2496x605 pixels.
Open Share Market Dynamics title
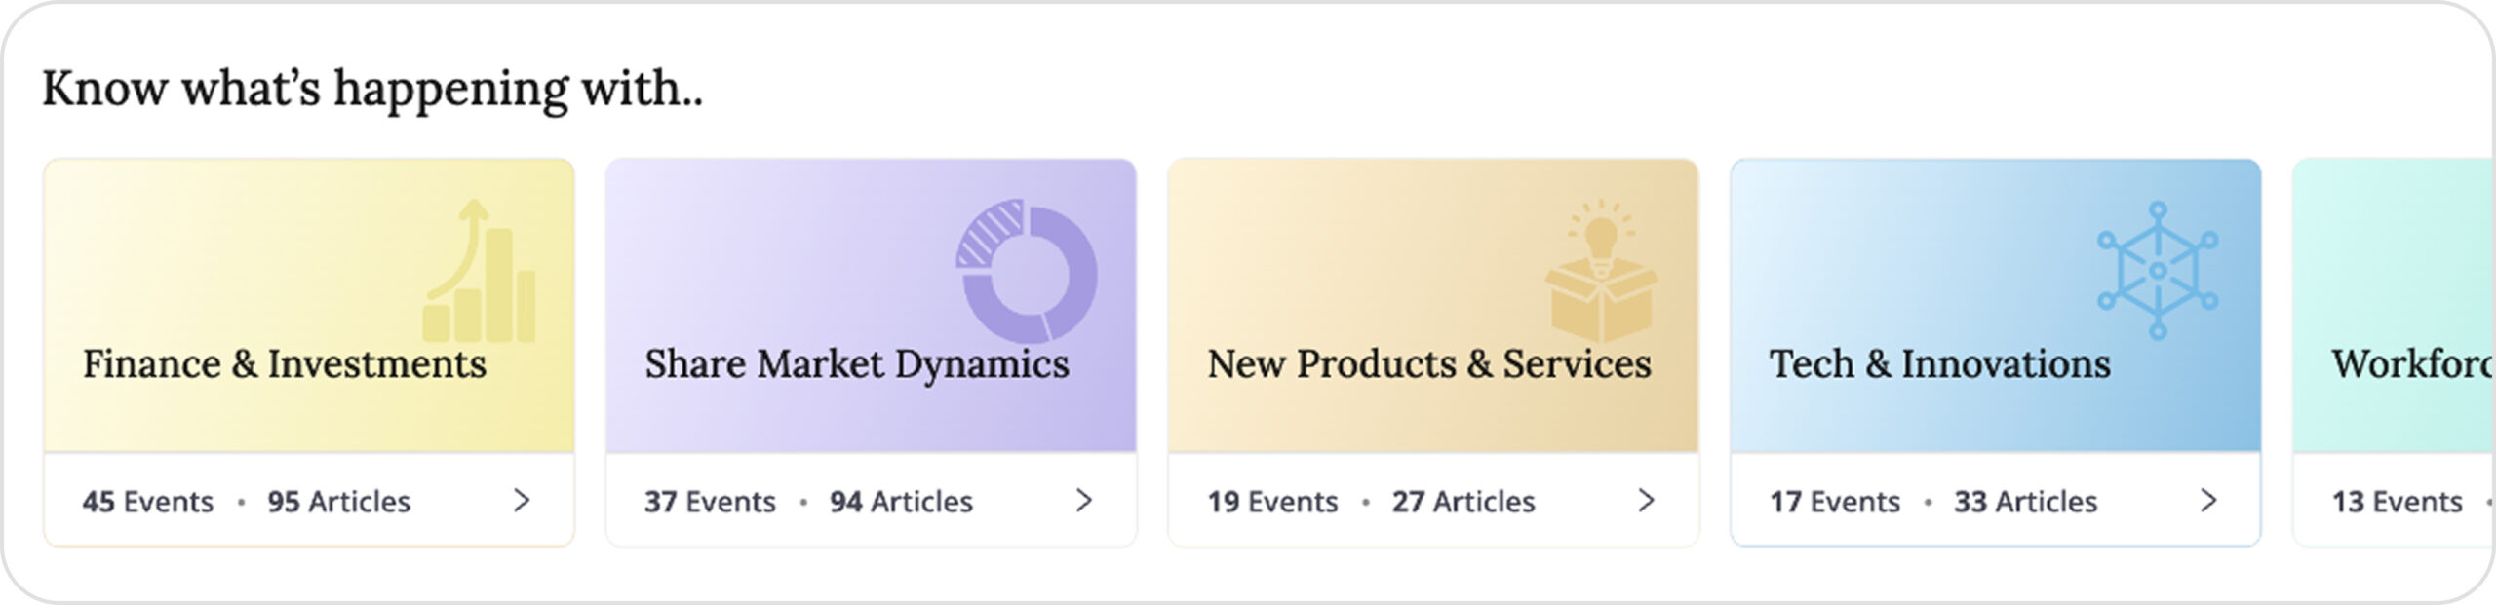(856, 364)
